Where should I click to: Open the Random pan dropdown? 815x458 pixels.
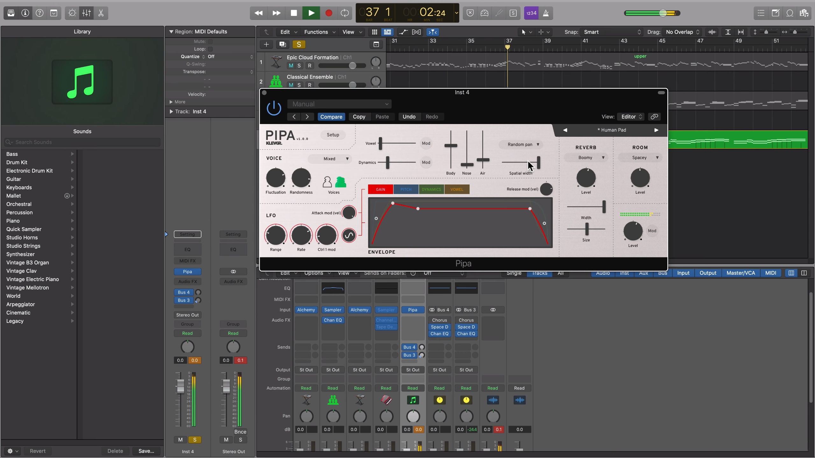(521, 144)
